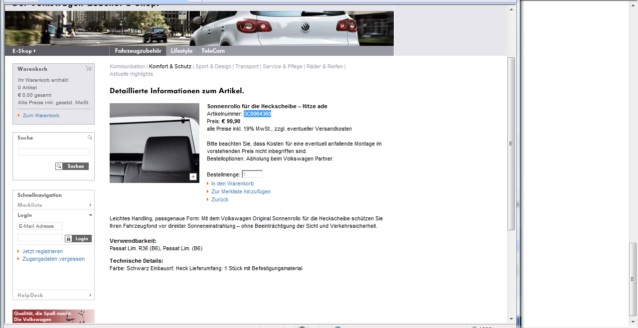Click the orange arrow before Zurück
The image size is (638, 328).
tap(208, 199)
